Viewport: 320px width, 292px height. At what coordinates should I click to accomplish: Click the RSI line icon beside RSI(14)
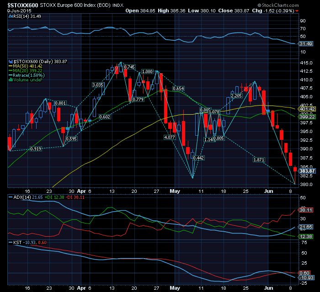coord(11,16)
